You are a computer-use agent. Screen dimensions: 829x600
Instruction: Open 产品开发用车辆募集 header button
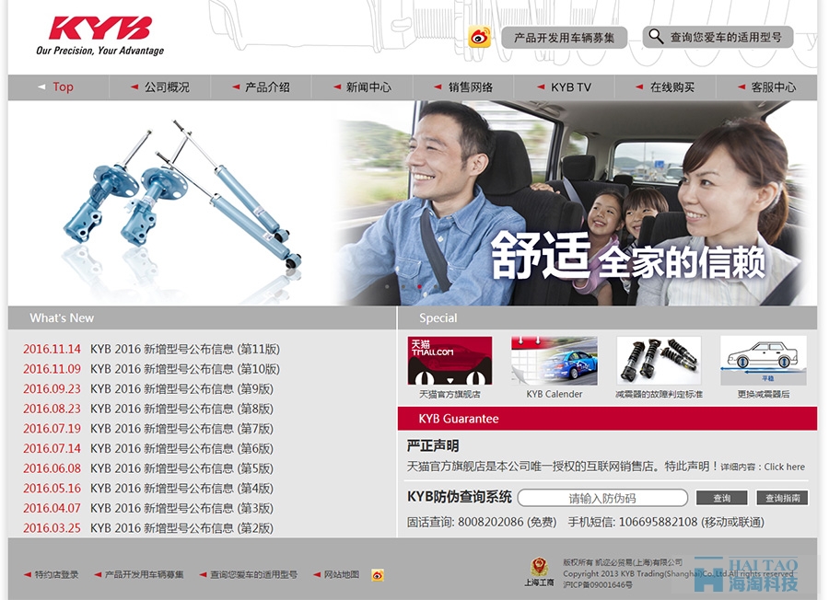pyautogui.click(x=564, y=38)
